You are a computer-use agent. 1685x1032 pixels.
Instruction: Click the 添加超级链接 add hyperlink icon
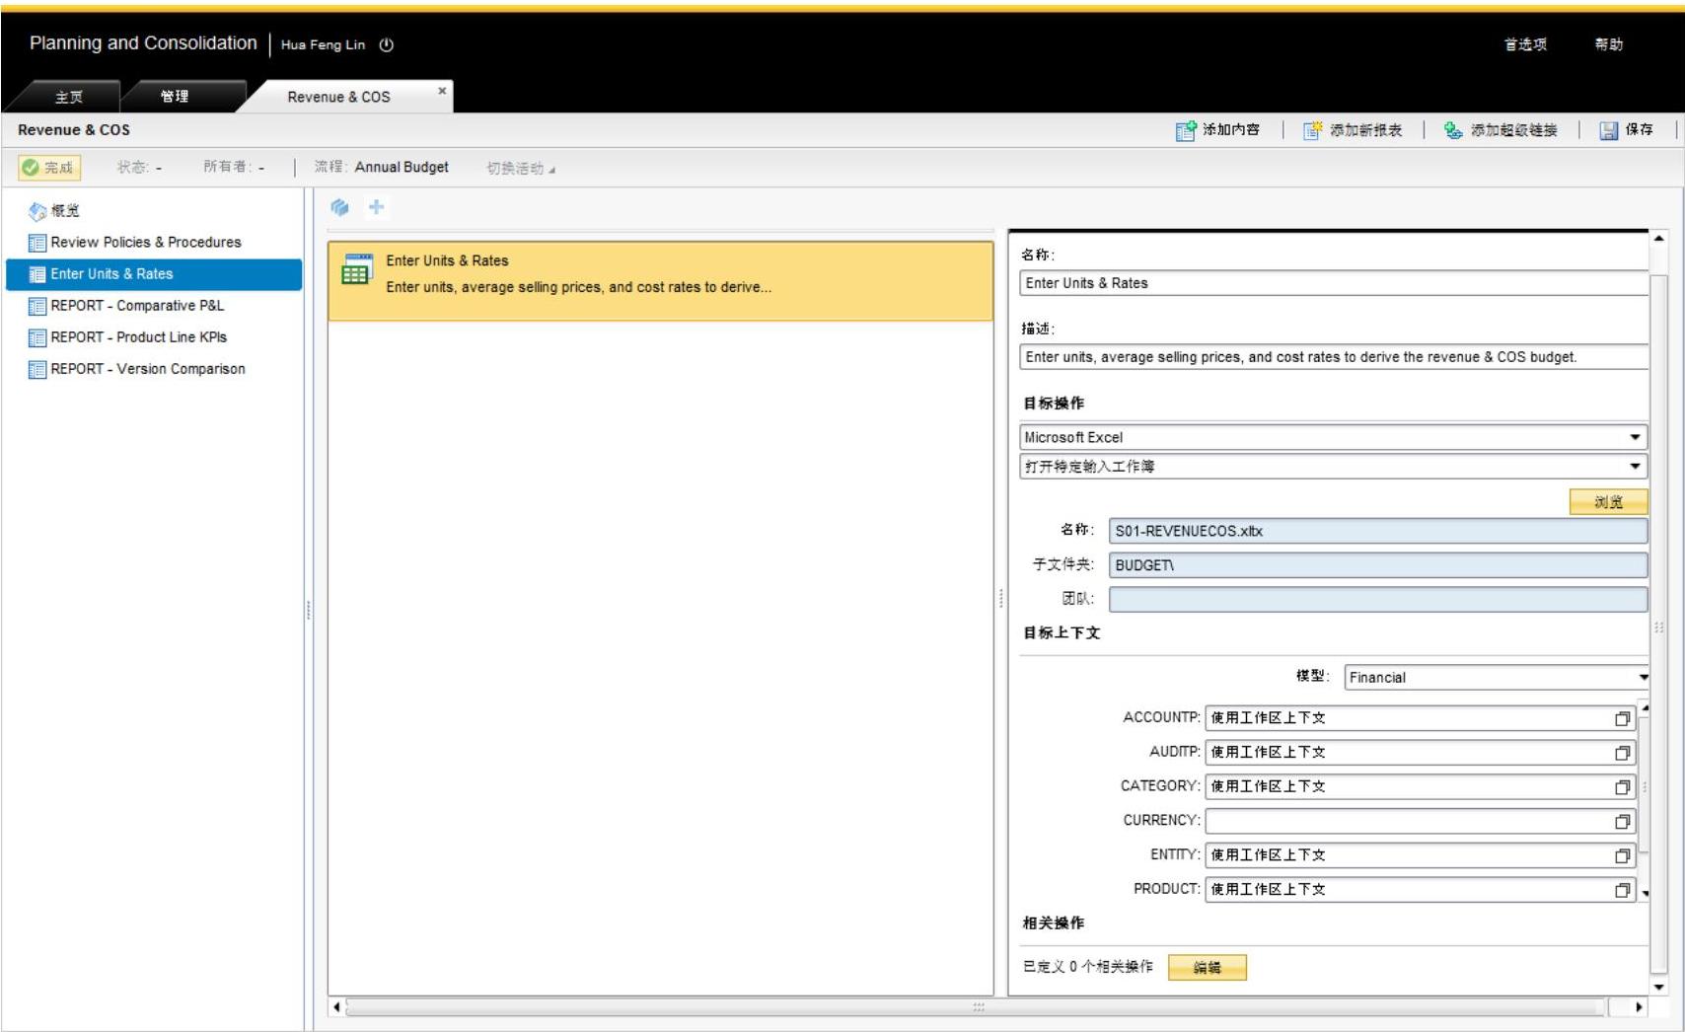tap(1453, 130)
